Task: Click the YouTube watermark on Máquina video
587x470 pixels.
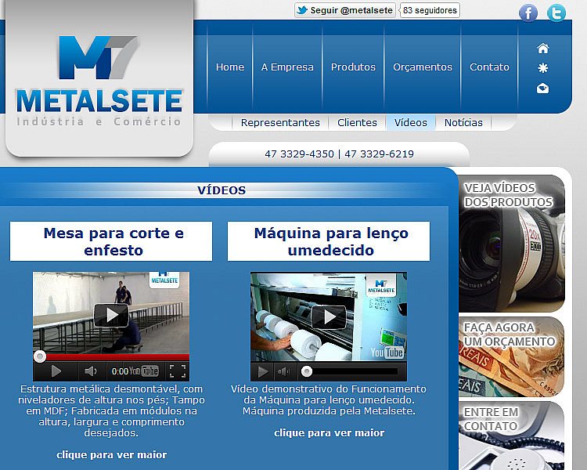Action: pyautogui.click(x=387, y=352)
